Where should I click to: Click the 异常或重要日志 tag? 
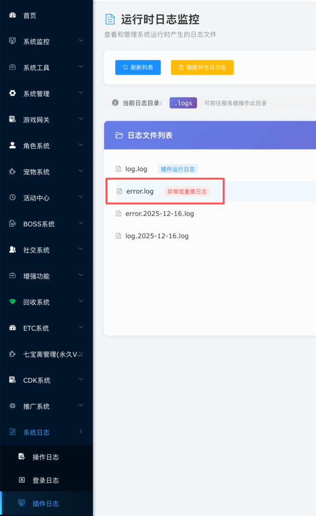187,191
